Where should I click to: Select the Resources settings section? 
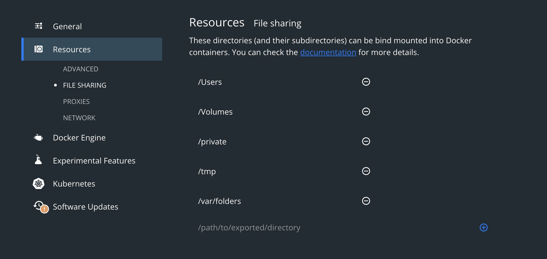pos(92,49)
